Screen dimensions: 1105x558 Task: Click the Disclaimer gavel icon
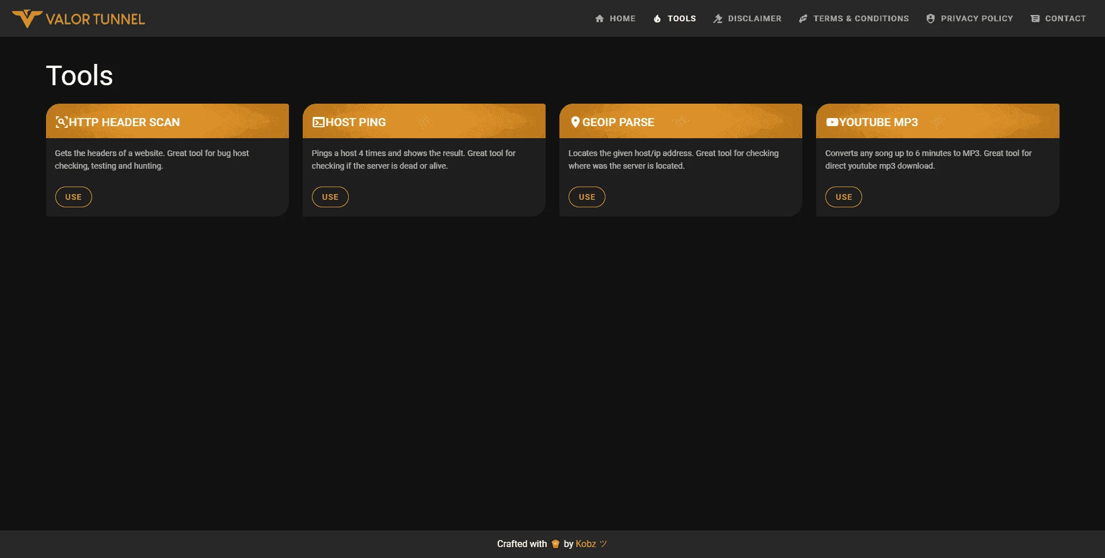click(x=718, y=18)
